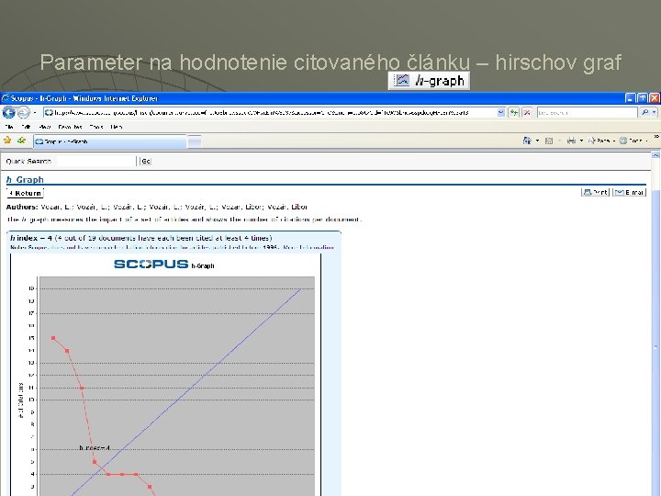661x496 pixels.
Task: Click the 15-citation point on the graph
Action: (53, 338)
